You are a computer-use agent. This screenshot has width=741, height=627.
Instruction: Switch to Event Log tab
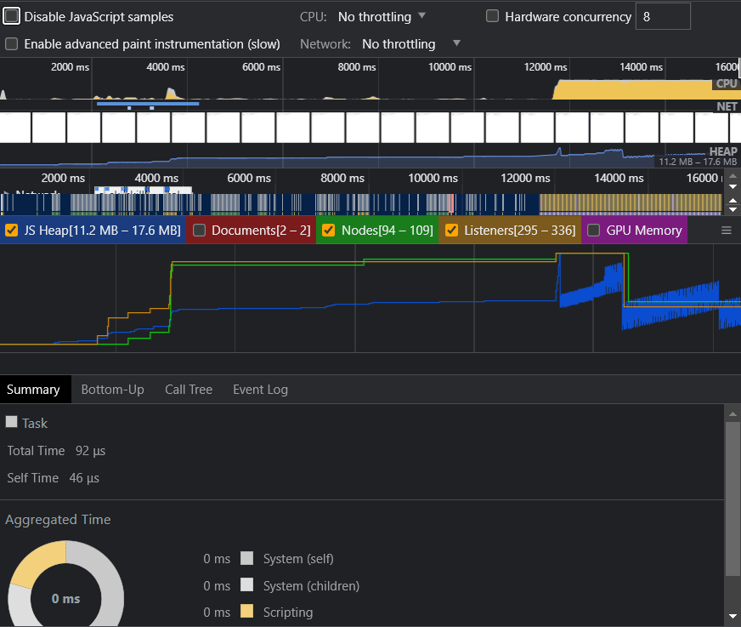pos(260,390)
